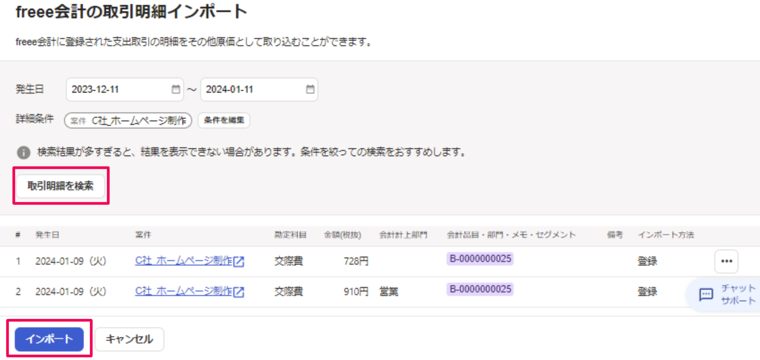Click the C社_ホームページ制作 condition chip
The height and width of the screenshot is (360, 760).
tap(128, 120)
